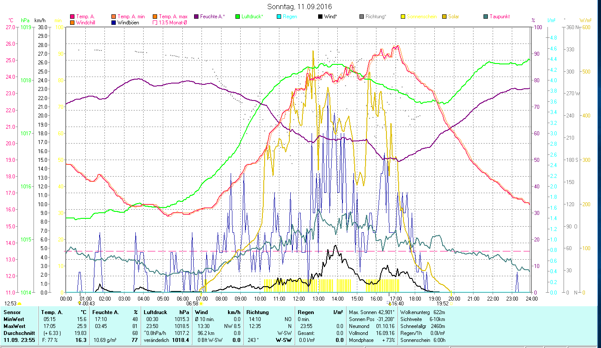This screenshot has height=348, width=601.
Task: Click the Sichtweite 6-10km entry
Action: click(x=423, y=319)
